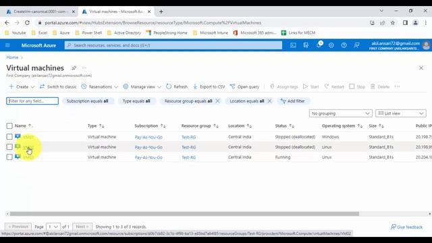Expand the Create dropdown
432x243 pixels.
tap(22, 86)
